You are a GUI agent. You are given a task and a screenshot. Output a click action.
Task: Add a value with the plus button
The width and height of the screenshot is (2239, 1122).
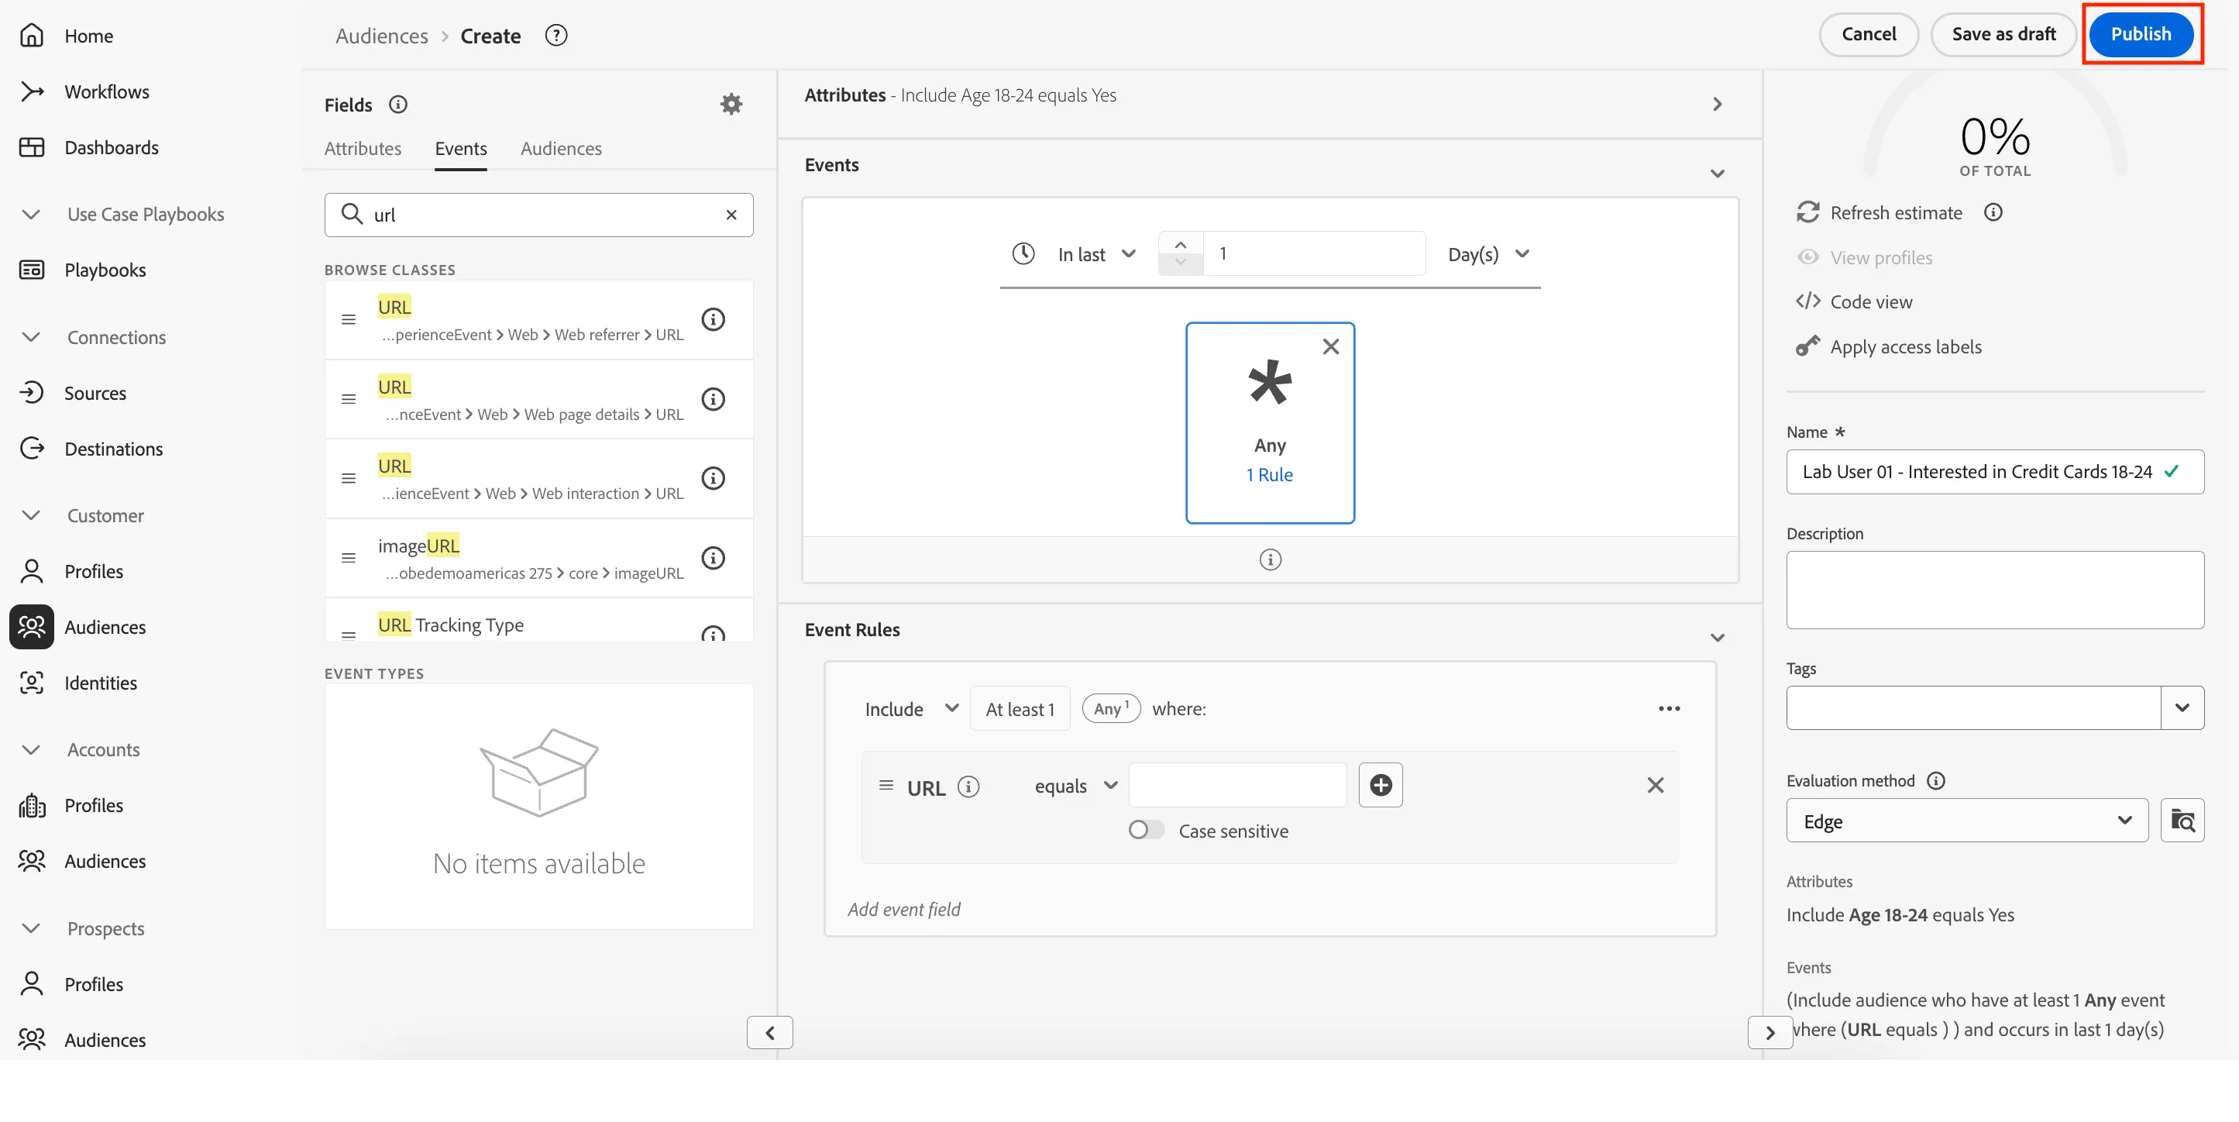1381,785
